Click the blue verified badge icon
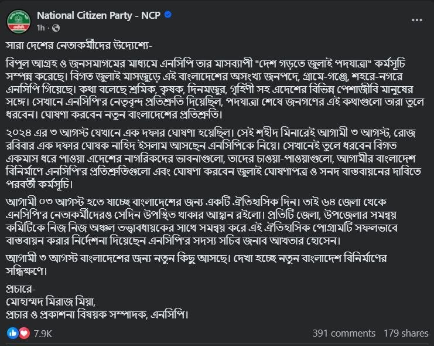 point(168,15)
